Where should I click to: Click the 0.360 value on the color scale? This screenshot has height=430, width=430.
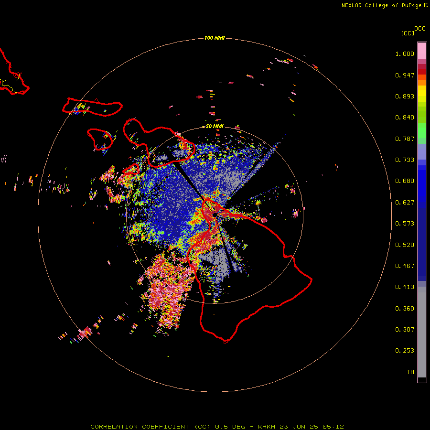[x=405, y=309]
